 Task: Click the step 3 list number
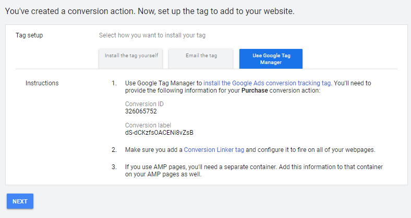(114, 166)
